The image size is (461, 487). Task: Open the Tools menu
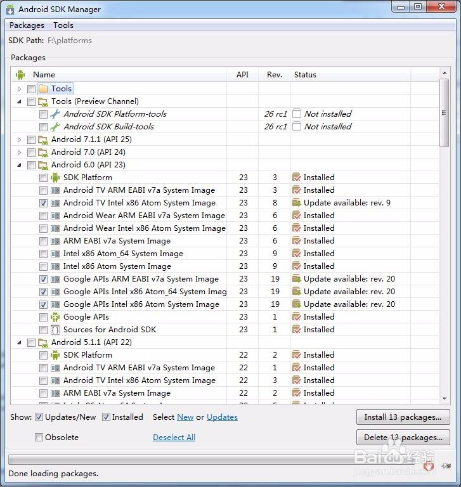pyautogui.click(x=63, y=25)
